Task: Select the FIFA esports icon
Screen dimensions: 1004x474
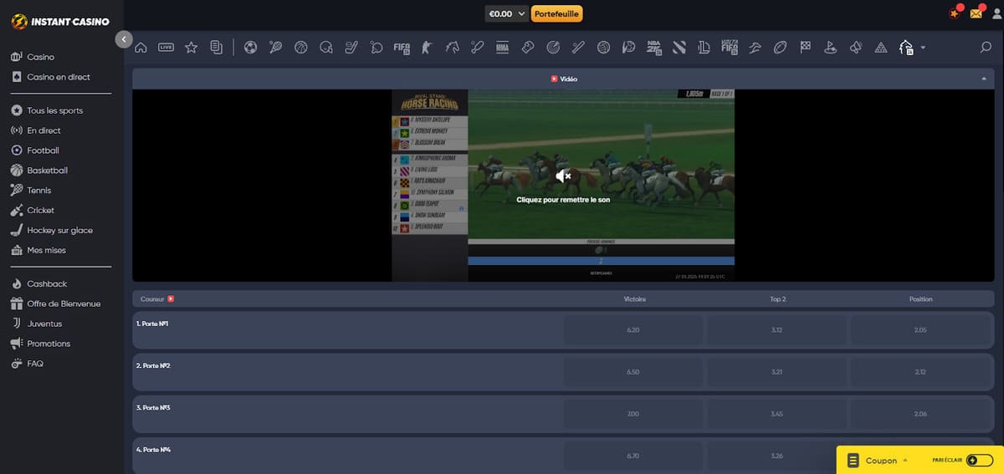Action: tap(402, 48)
